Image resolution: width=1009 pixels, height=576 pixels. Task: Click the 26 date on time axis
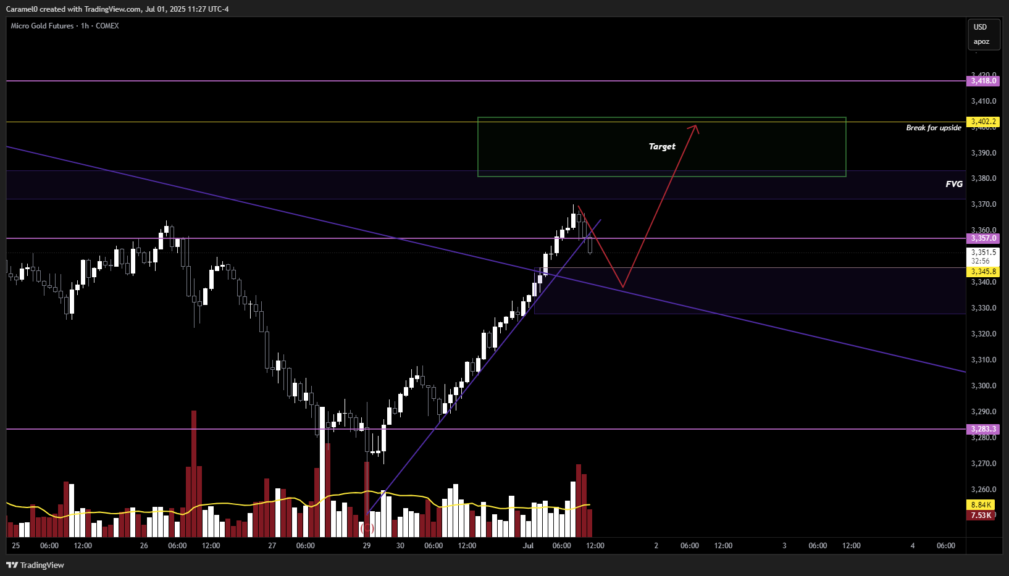[144, 546]
